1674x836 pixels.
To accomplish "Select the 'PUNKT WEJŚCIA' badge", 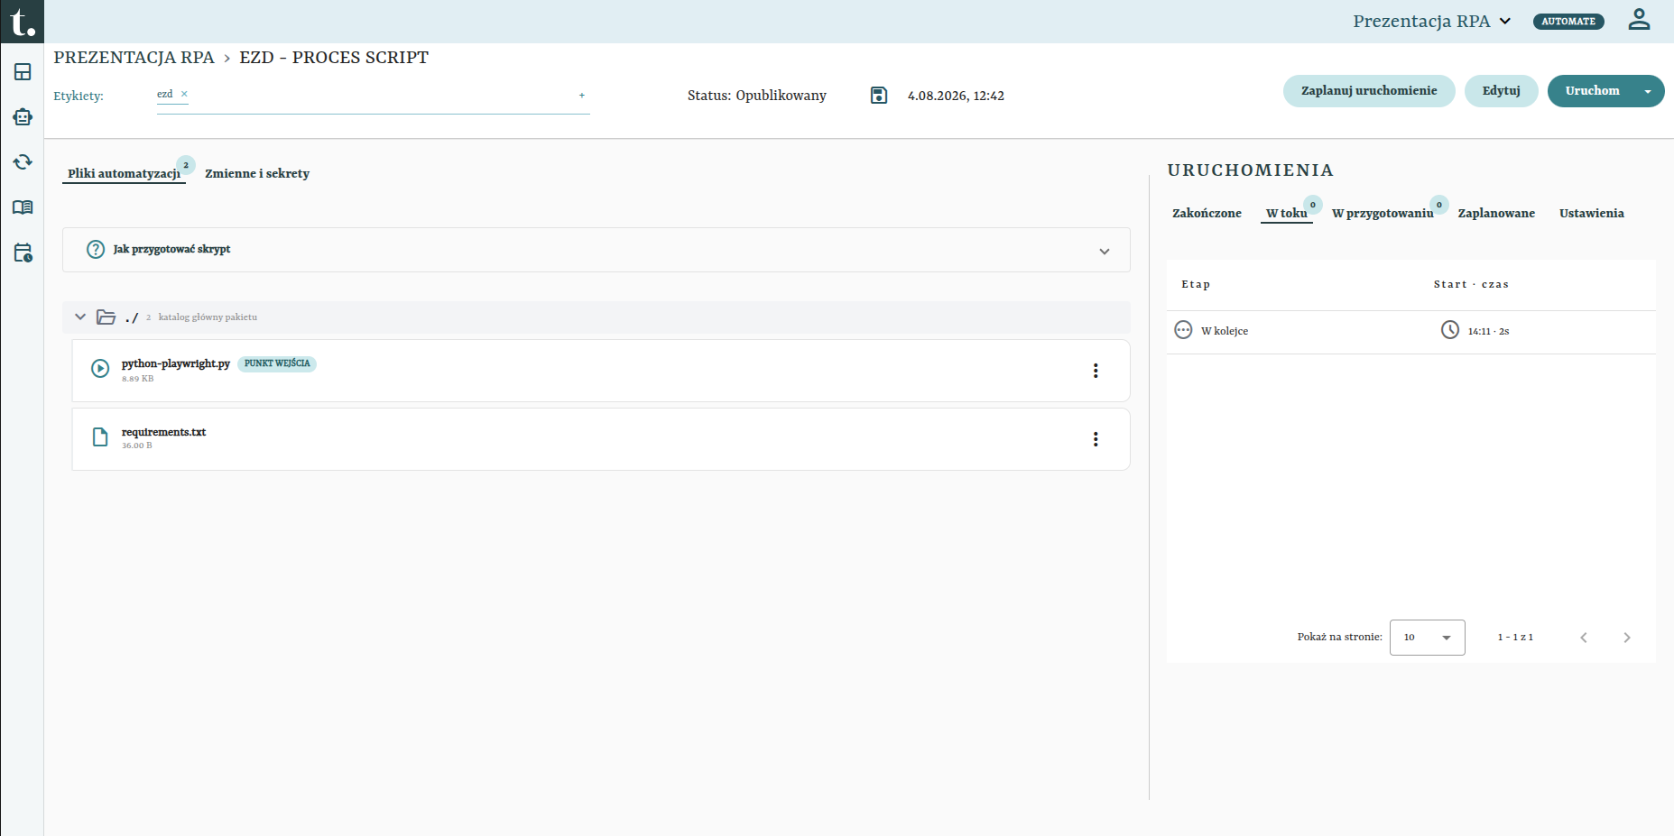I will 277,363.
